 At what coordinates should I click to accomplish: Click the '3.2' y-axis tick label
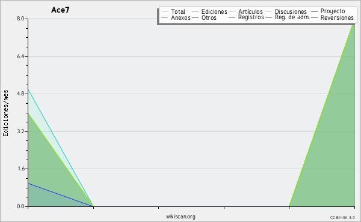click(x=20, y=131)
